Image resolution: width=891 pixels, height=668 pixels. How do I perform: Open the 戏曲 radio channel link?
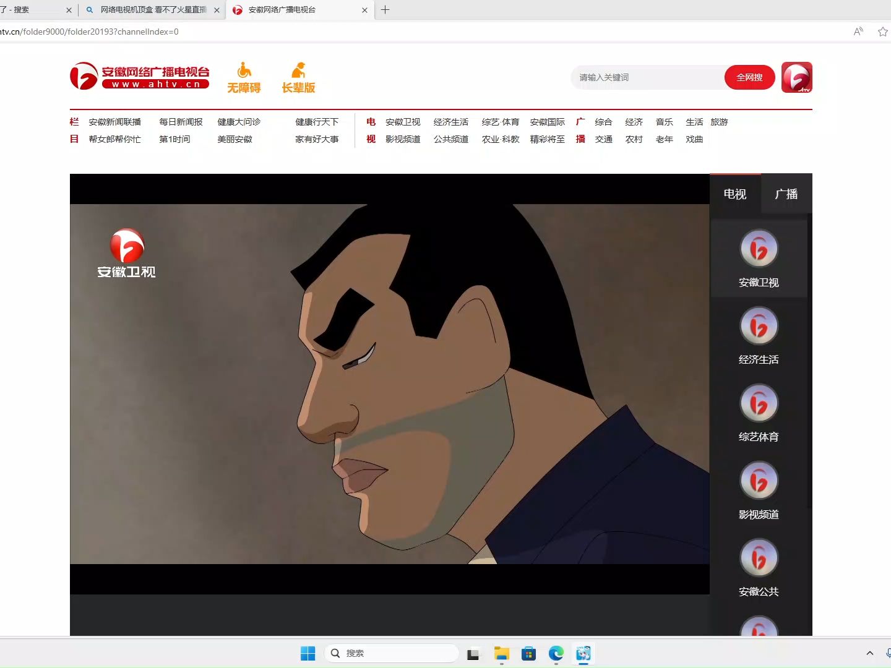pyautogui.click(x=694, y=139)
